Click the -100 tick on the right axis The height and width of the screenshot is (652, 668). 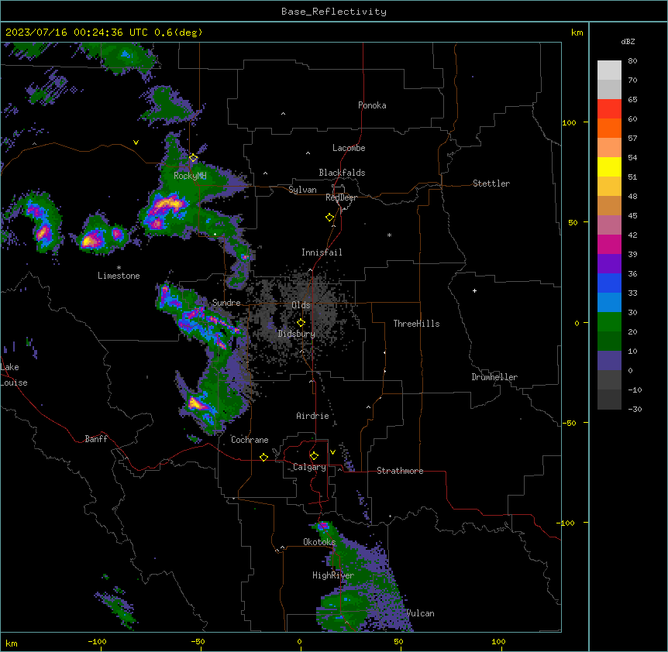566,523
